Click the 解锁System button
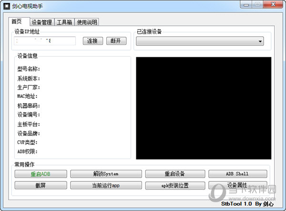This screenshot has width=286, height=211. pyautogui.click(x=106, y=174)
